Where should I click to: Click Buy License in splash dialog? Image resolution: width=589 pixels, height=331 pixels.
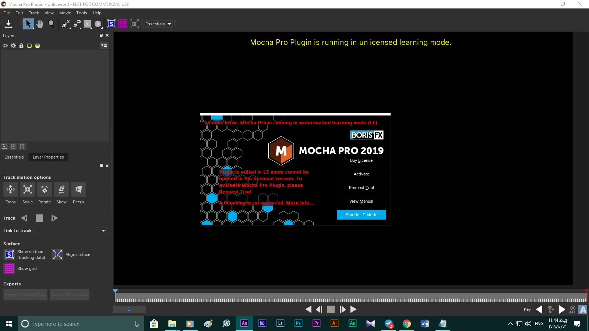tap(361, 160)
